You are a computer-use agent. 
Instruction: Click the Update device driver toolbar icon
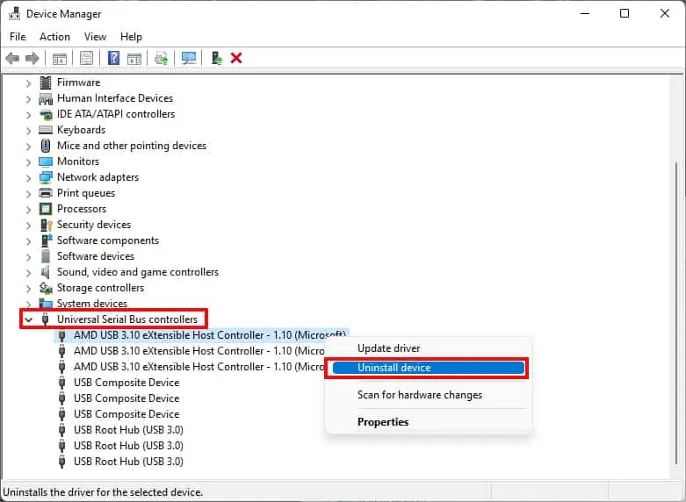pyautogui.click(x=162, y=58)
